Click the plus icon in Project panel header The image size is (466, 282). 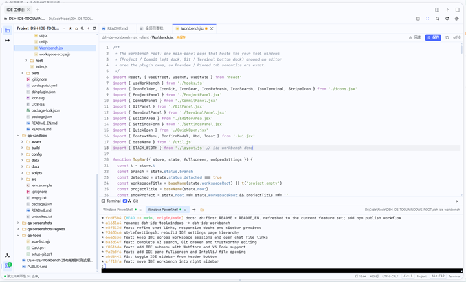(88, 28)
